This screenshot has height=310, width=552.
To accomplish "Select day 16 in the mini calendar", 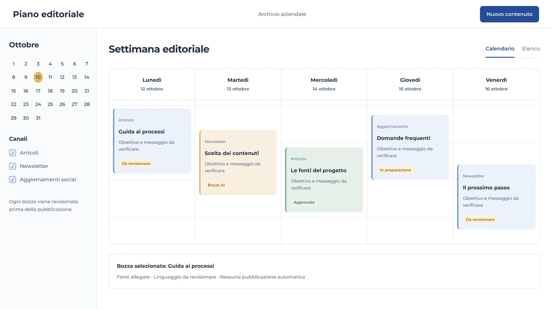I will [x=26, y=91].
